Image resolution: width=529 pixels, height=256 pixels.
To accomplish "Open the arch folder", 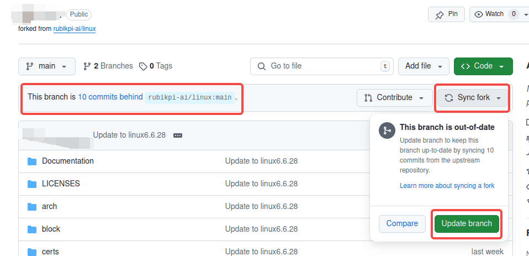I will pos(49,206).
